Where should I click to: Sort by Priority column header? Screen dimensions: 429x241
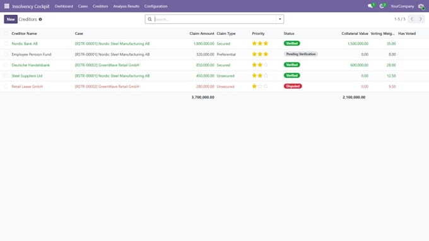[x=258, y=33]
